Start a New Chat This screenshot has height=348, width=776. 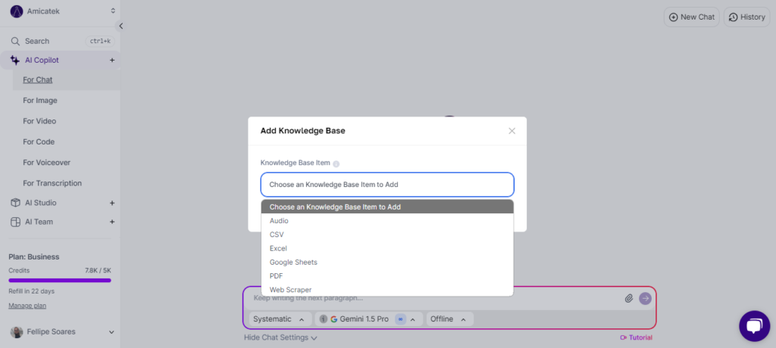[x=691, y=17]
